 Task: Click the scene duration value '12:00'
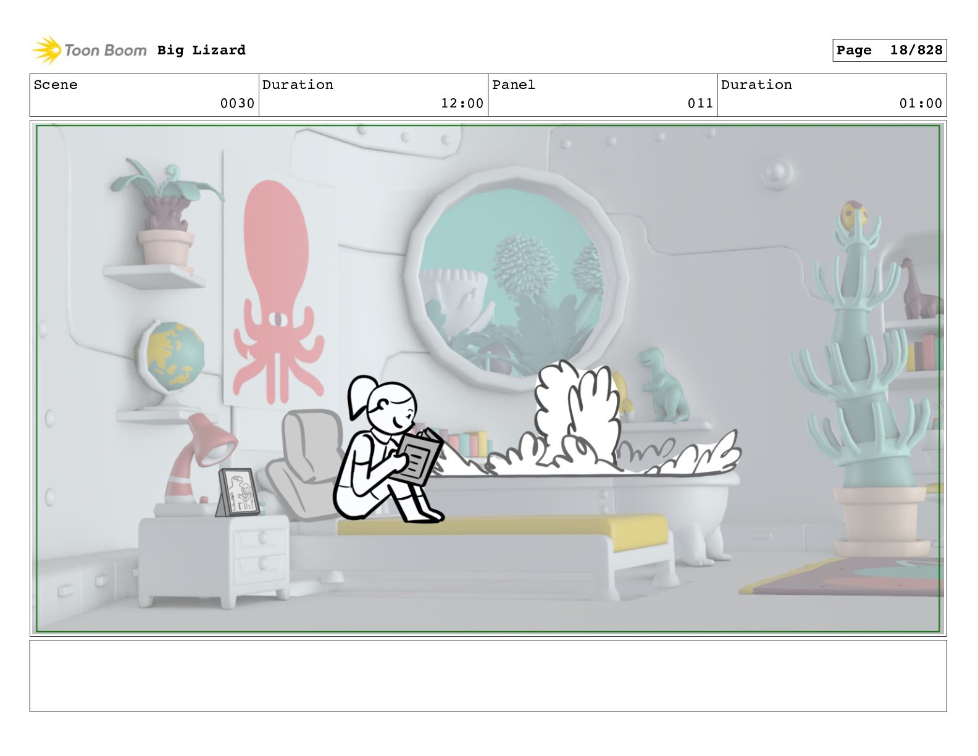point(462,103)
